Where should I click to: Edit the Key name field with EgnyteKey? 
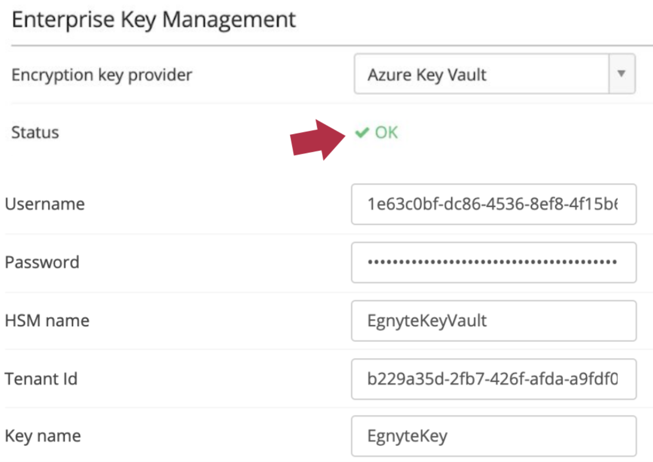point(494,436)
